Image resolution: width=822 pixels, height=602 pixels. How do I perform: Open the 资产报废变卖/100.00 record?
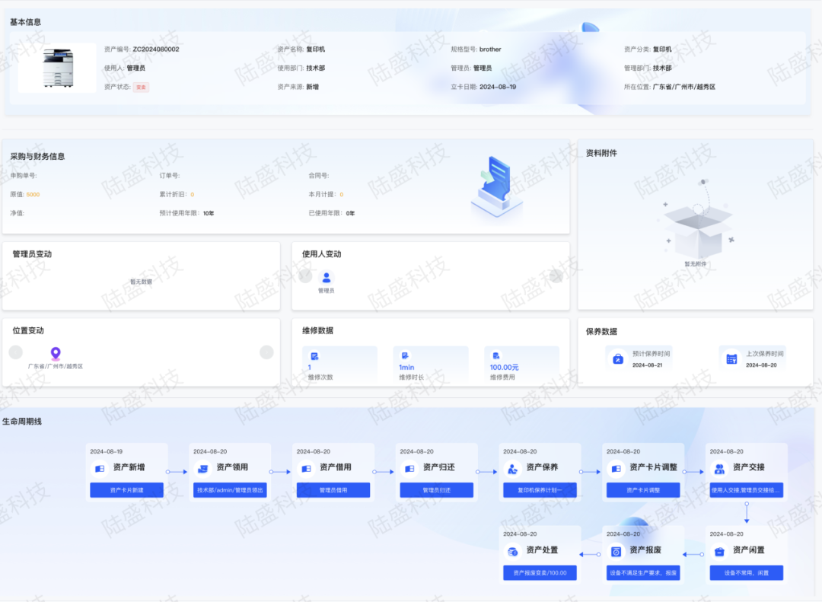coord(540,572)
